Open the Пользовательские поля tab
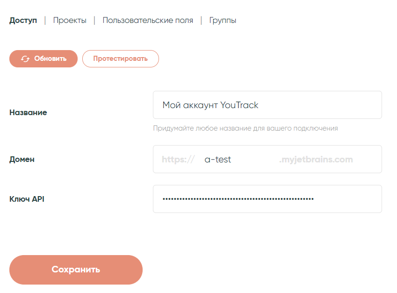The width and height of the screenshot is (397, 293). tap(148, 21)
